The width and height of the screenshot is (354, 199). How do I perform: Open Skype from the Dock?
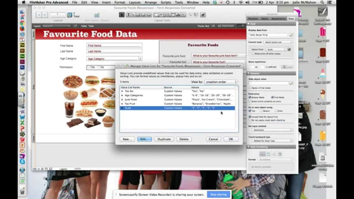(22, 162)
